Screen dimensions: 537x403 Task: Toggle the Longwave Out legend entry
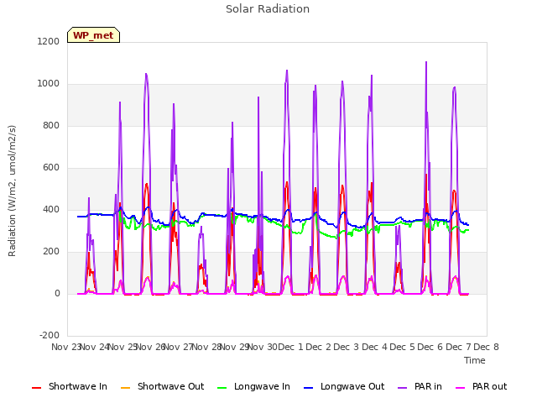344,386
